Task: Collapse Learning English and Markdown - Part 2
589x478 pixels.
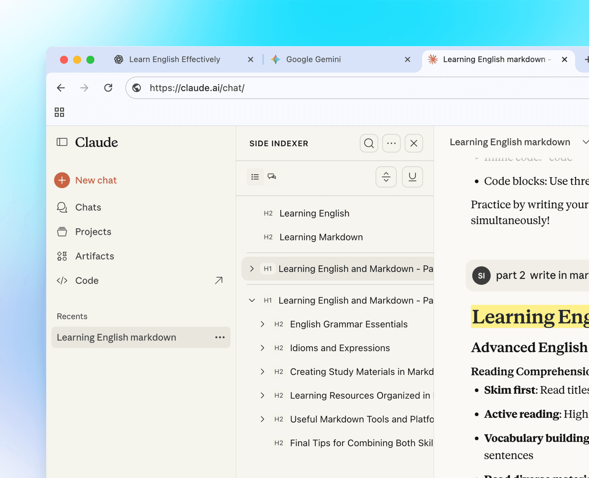Action: click(252, 300)
